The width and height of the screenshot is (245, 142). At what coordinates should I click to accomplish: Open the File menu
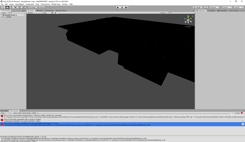coord(2,4)
